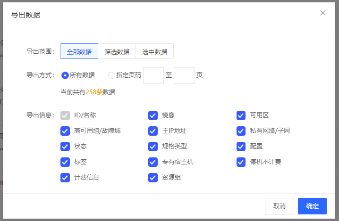Choose the 所有数据 radio option
This screenshot has height=221, width=339.
(65, 75)
